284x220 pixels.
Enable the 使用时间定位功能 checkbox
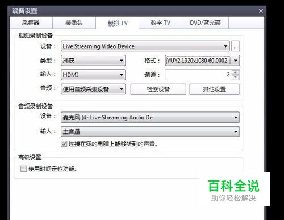pos(23,169)
